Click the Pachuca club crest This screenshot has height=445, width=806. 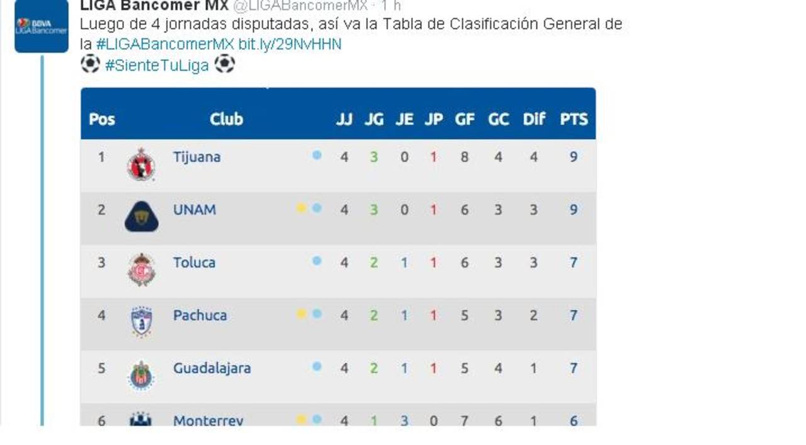pos(141,322)
